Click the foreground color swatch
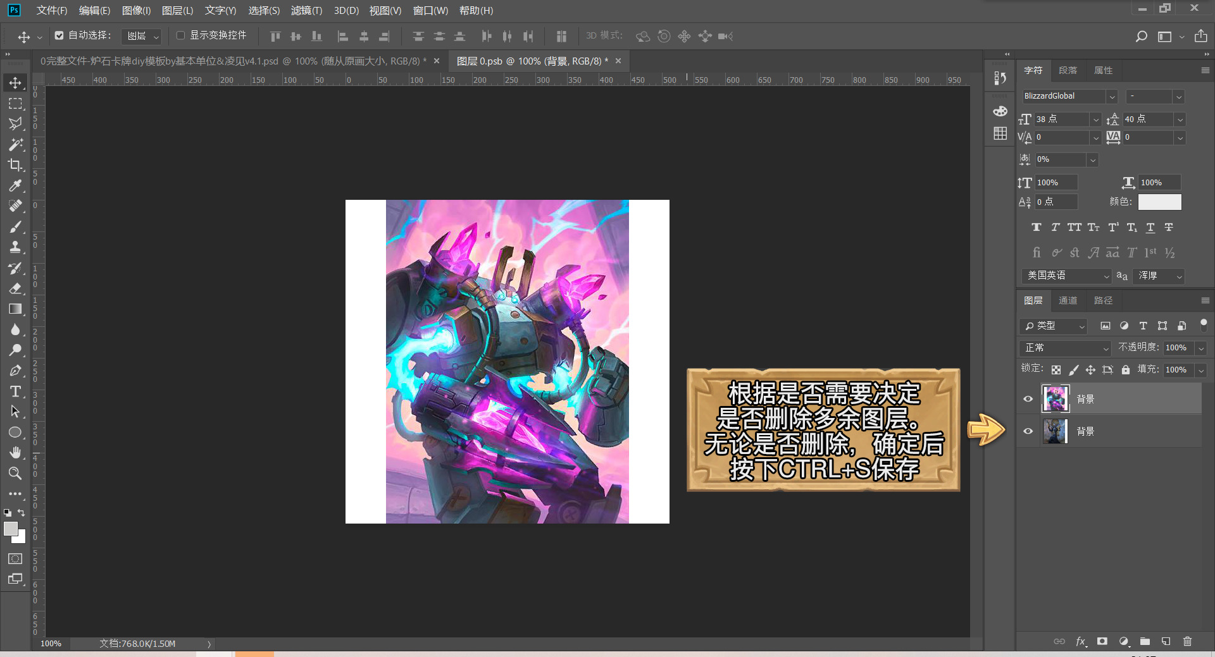This screenshot has width=1215, height=657. coord(11,529)
